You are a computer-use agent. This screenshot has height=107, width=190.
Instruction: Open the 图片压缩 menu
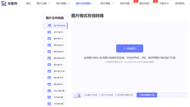pos(42,3)
